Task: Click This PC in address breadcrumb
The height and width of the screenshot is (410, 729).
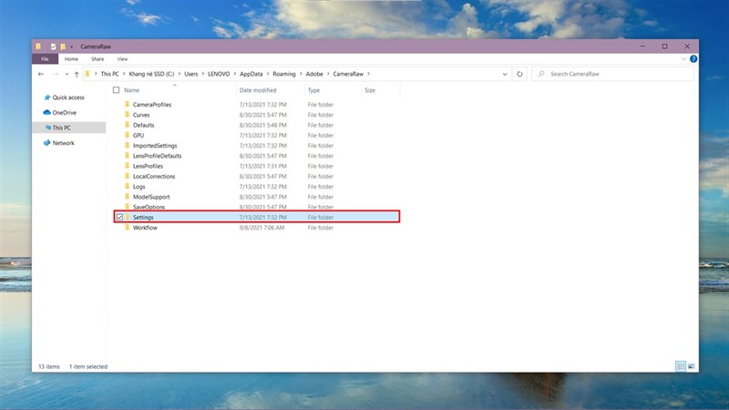Action: [109, 74]
